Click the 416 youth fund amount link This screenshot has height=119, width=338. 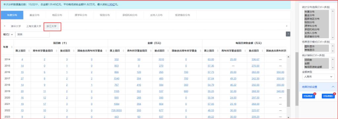pos(139,85)
